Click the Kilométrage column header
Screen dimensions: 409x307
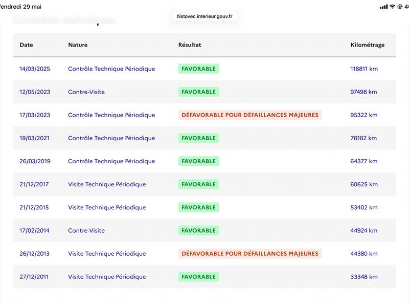tap(367, 45)
